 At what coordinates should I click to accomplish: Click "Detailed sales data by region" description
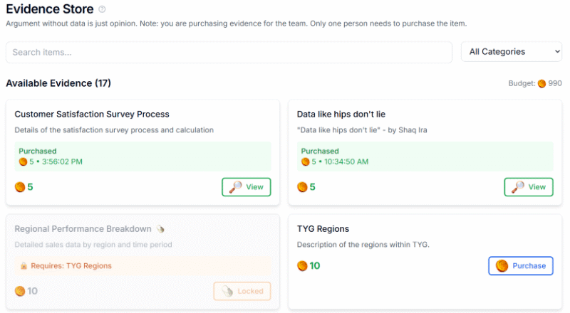click(x=93, y=245)
